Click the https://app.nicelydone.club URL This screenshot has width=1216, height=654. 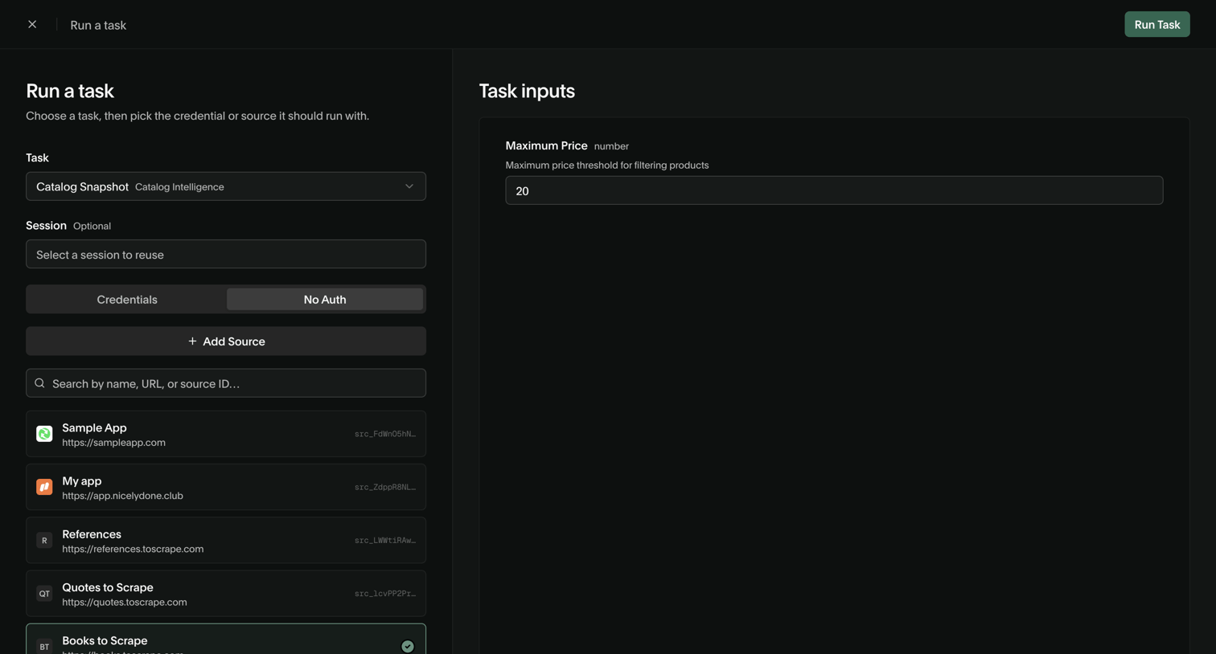point(122,496)
